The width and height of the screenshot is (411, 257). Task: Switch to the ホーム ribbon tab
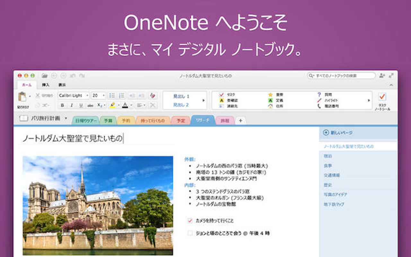(27, 85)
